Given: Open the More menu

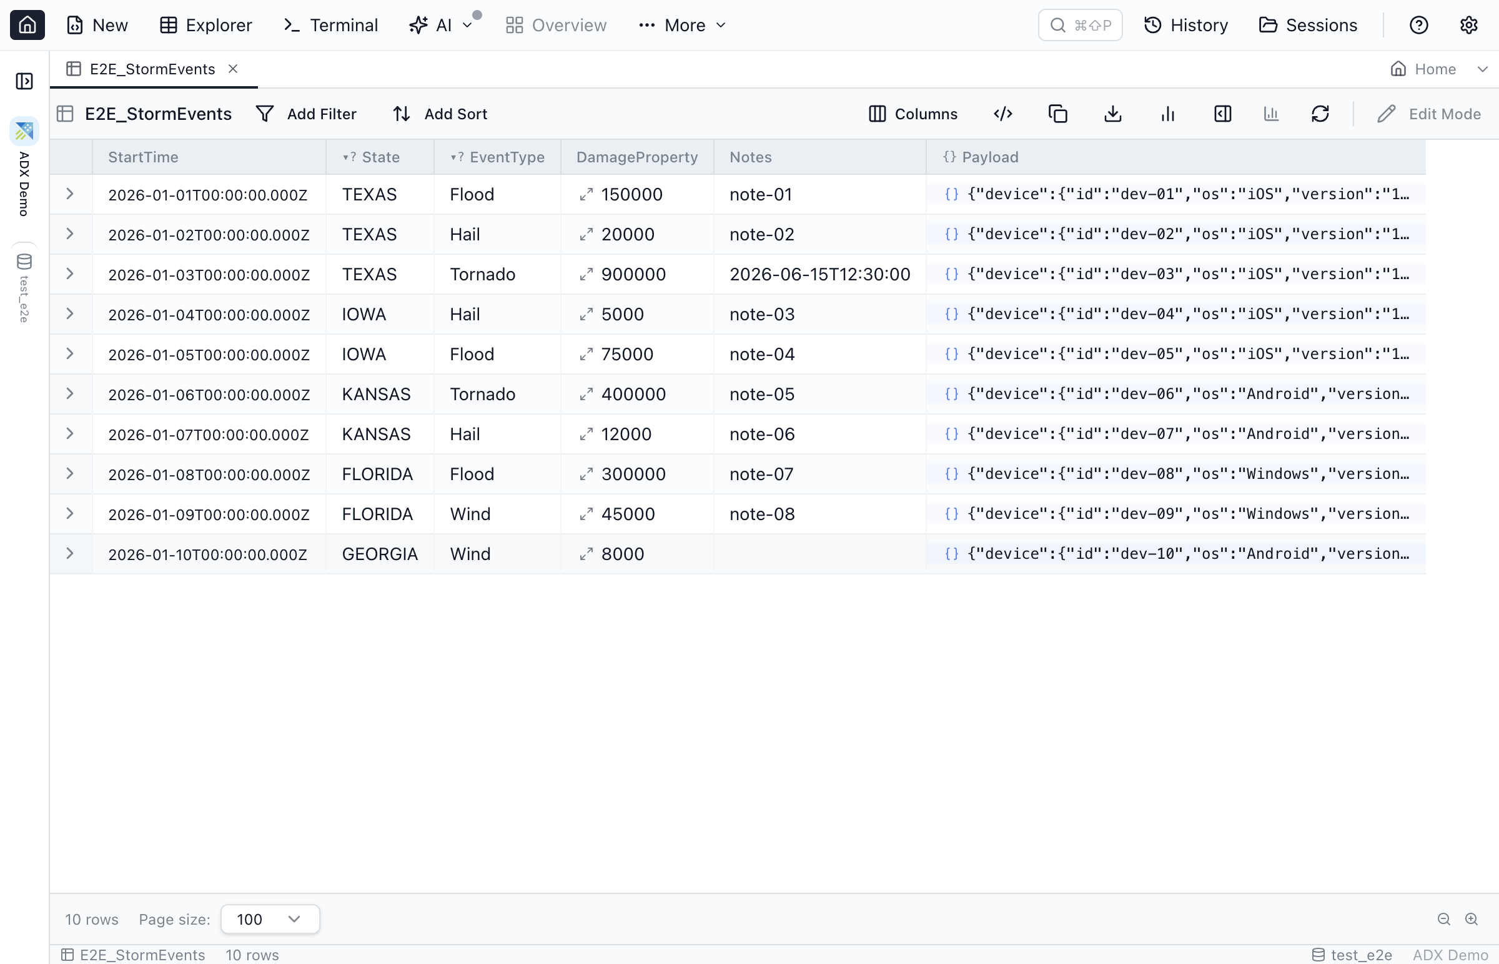Looking at the screenshot, I should pos(683,25).
